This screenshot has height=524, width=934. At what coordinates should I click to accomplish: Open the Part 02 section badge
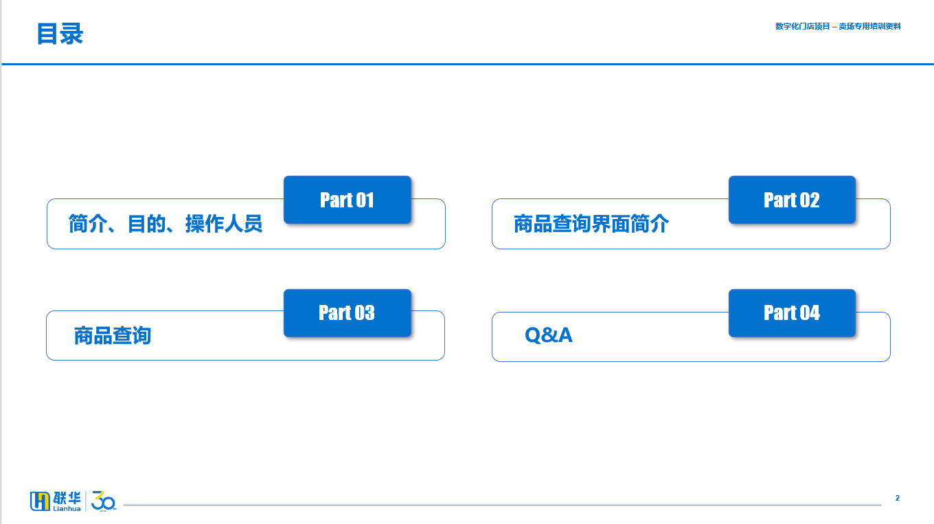click(x=792, y=200)
